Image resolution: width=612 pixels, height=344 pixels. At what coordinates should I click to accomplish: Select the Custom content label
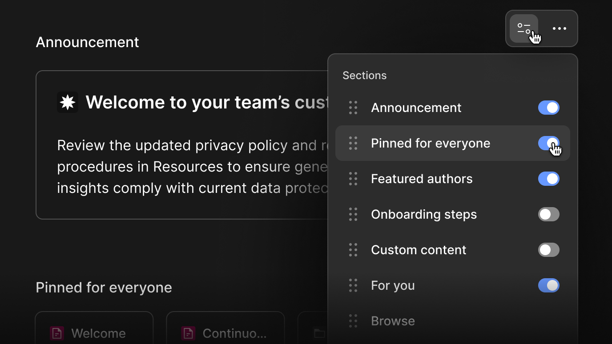[x=419, y=250]
